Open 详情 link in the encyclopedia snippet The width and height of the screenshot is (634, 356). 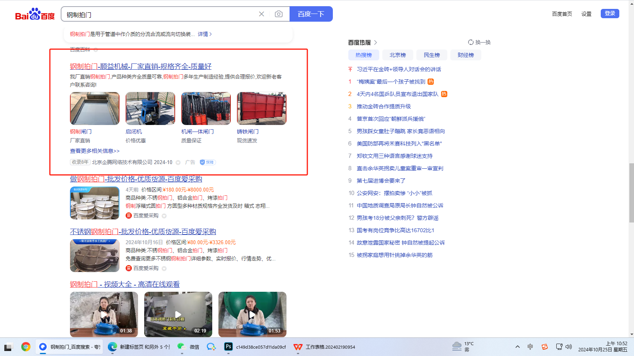click(x=205, y=34)
